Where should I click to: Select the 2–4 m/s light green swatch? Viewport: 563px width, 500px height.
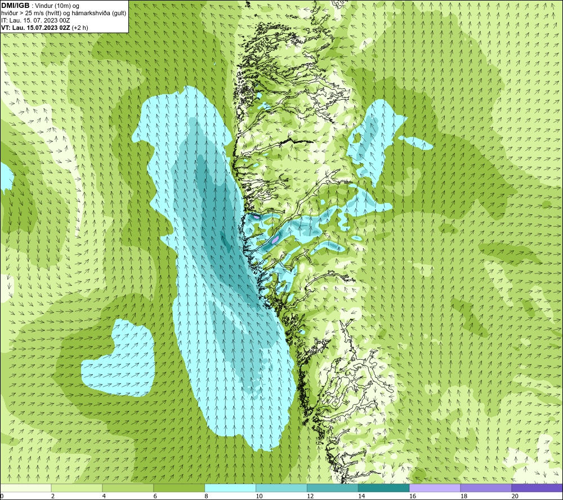pyautogui.click(x=77, y=488)
